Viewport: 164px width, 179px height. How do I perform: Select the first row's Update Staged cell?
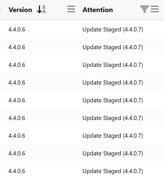[x=113, y=30]
